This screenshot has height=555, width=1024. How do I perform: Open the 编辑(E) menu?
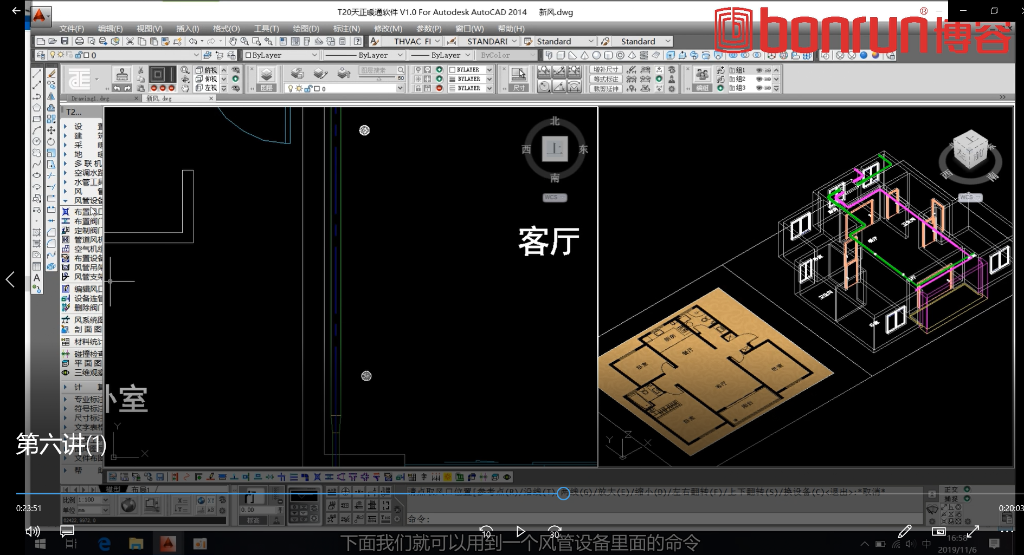pos(110,29)
